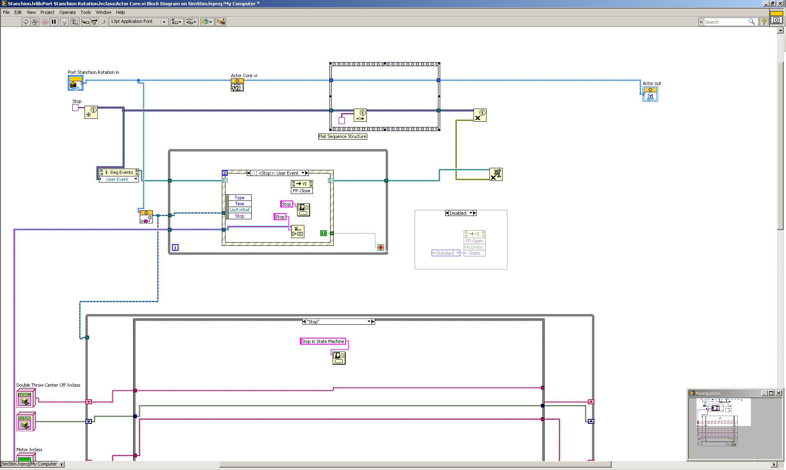Click the Actor Core.vi icon
Viewport: 786px width, 470px height.
coord(237,85)
